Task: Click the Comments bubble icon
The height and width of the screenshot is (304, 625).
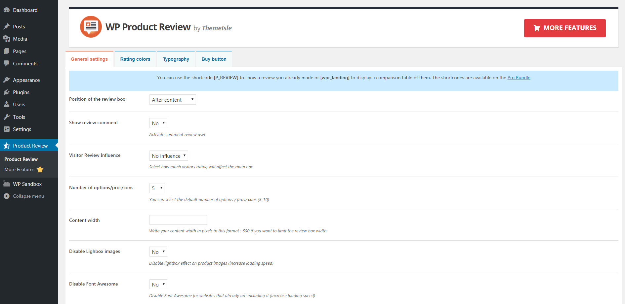Action: [7, 63]
